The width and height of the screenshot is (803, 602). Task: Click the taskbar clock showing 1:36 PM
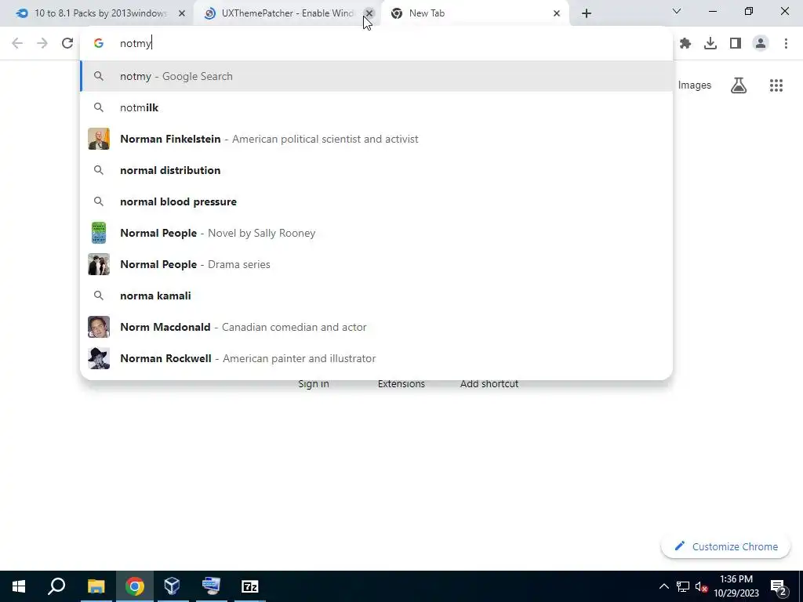736,586
